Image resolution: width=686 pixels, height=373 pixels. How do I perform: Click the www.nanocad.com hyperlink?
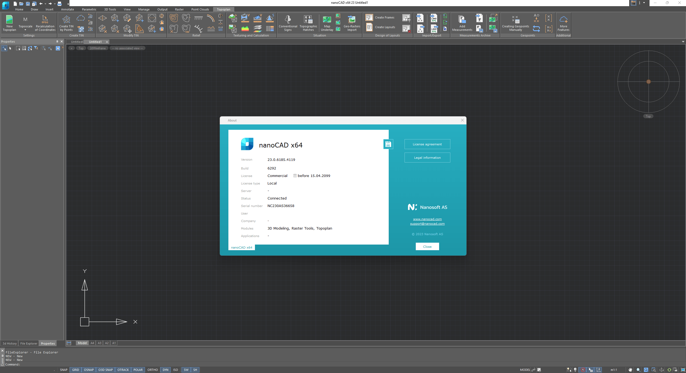click(x=427, y=219)
